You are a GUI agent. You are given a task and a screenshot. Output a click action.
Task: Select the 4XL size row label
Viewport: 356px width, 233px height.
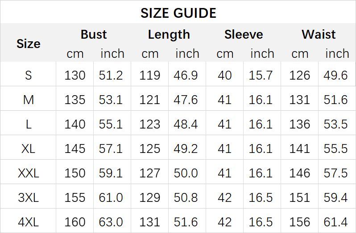pos(29,221)
